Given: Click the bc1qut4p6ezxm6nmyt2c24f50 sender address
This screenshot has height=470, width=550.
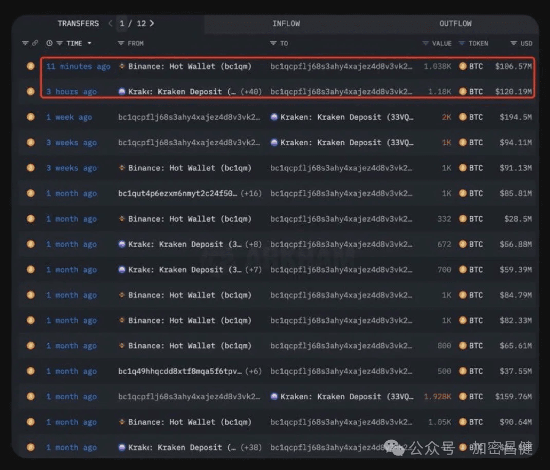Looking at the screenshot, I should click(177, 193).
